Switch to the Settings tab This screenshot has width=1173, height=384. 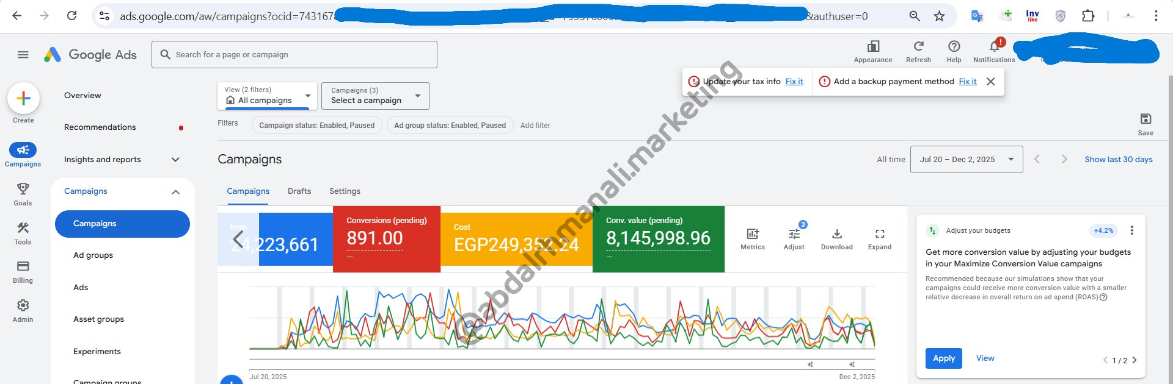(x=345, y=191)
